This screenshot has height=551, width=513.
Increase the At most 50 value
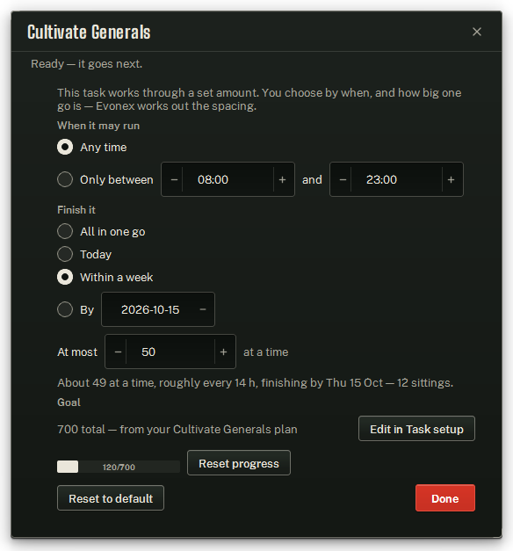tap(223, 352)
